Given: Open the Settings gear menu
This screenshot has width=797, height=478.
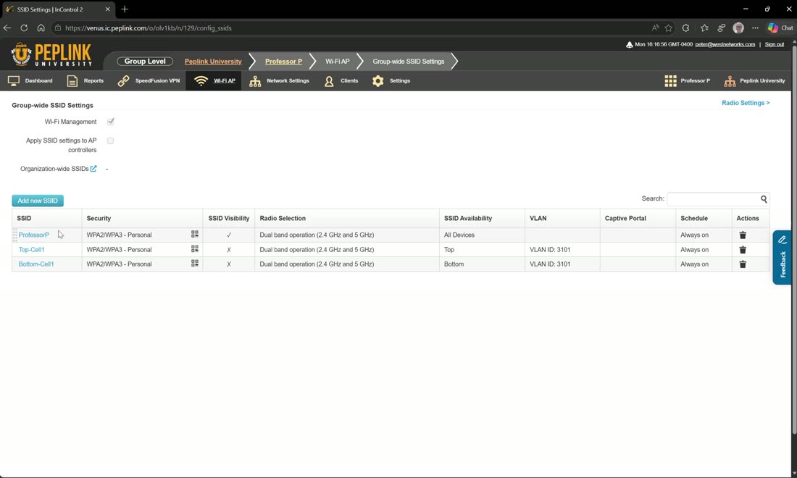Looking at the screenshot, I should [x=391, y=81].
